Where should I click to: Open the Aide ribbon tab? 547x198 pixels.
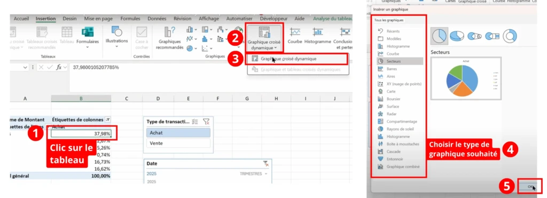299,19
